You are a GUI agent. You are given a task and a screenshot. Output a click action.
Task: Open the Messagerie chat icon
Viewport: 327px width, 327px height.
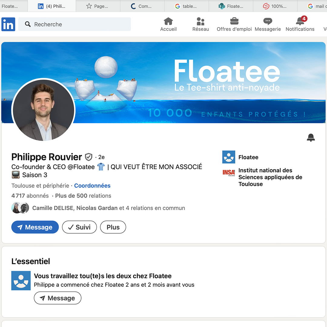click(x=268, y=21)
